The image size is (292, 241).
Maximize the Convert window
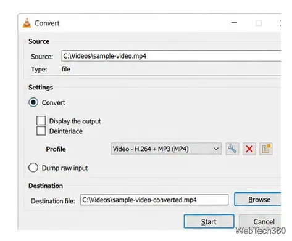pyautogui.click(x=259, y=23)
